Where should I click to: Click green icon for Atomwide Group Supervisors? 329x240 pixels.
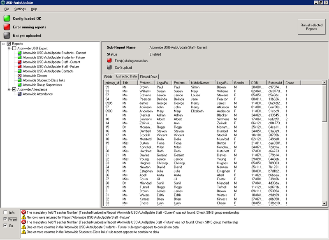pos(19,85)
